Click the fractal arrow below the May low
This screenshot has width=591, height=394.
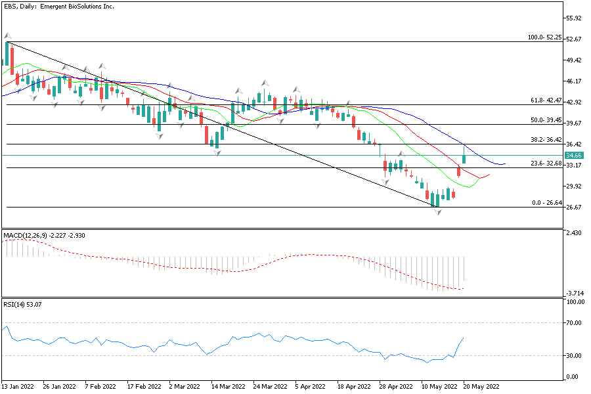pos(438,213)
